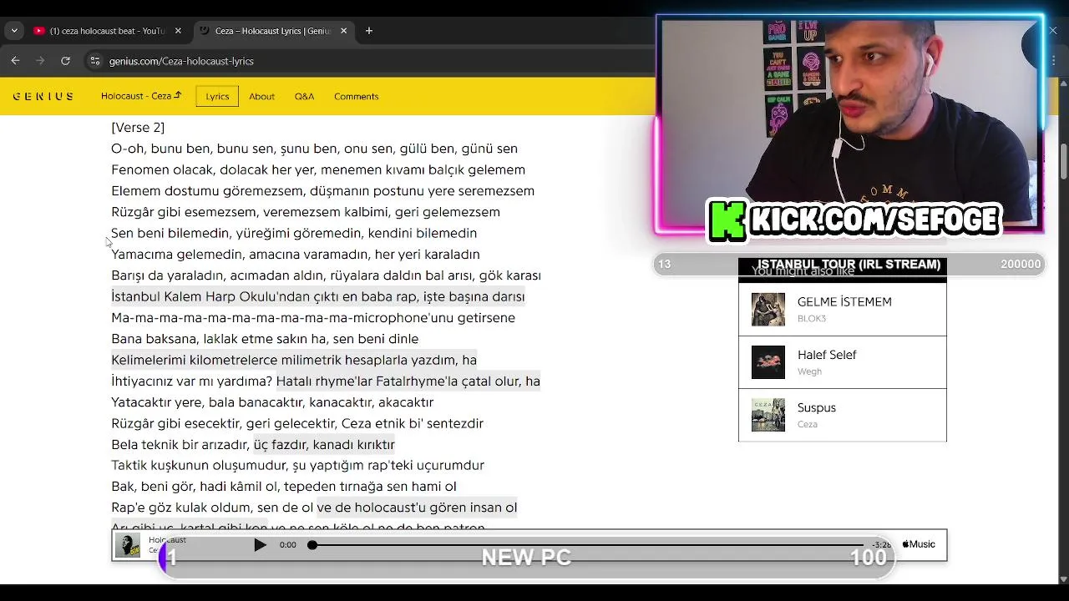1069x601 pixels.
Task: Select the About tab
Action: [x=261, y=97]
